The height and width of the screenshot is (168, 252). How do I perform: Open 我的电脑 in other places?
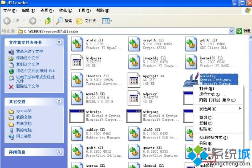[x=24, y=130]
